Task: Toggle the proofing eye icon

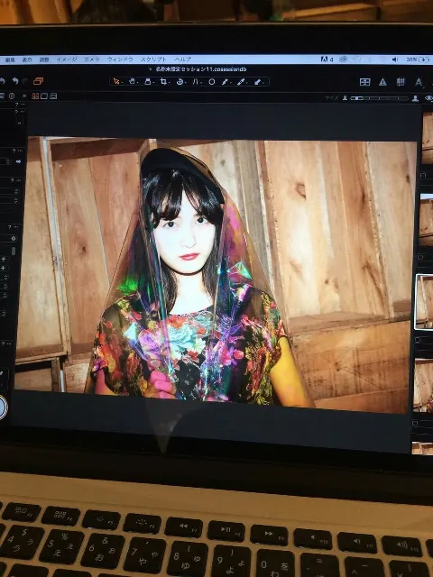Action: point(428,98)
